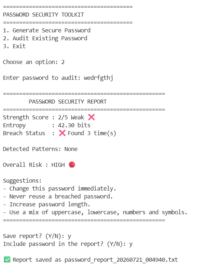The image size is (207, 266).
Task: Click the Detected Patterns: None line
Action: 40,149
